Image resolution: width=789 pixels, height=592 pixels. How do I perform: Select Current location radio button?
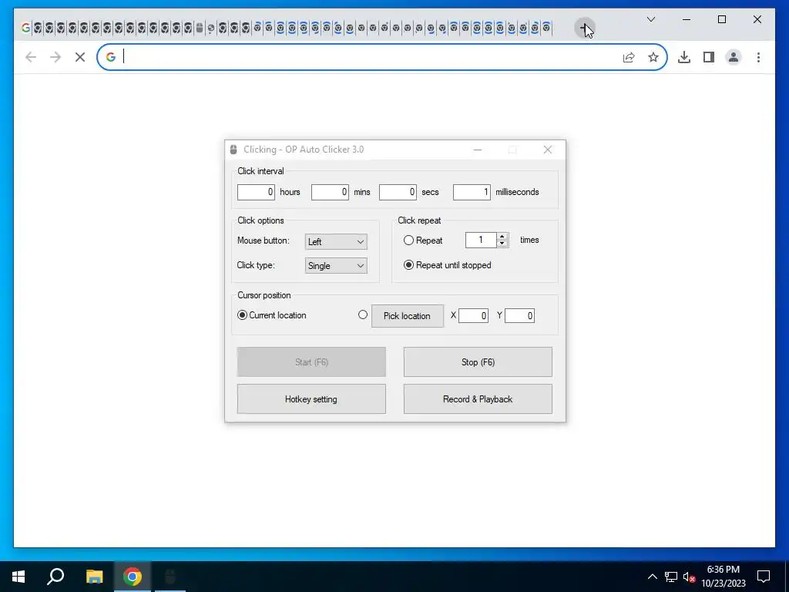tap(242, 315)
